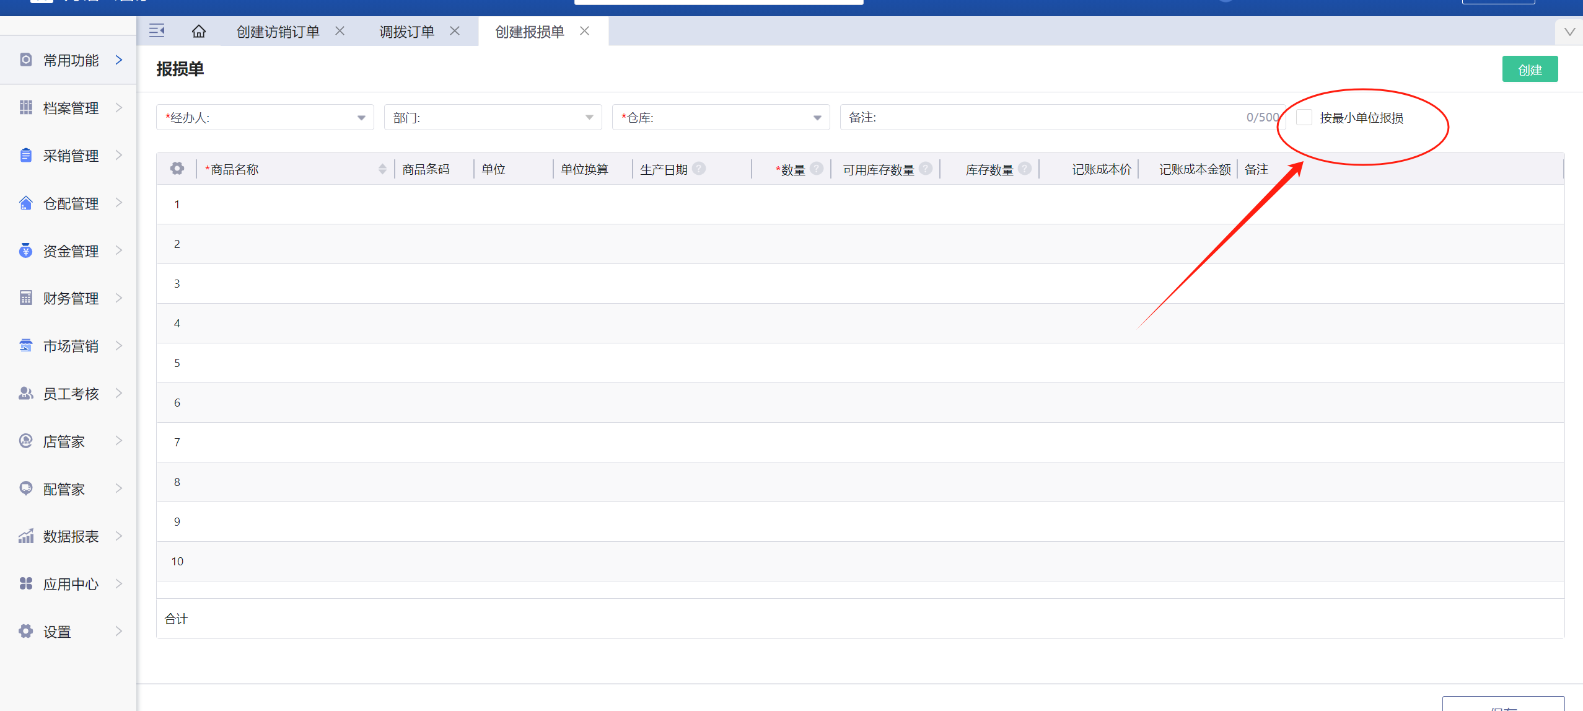Screen dimensions: 1583x711
Task: Open table column settings via the gear icon
Action: (177, 169)
